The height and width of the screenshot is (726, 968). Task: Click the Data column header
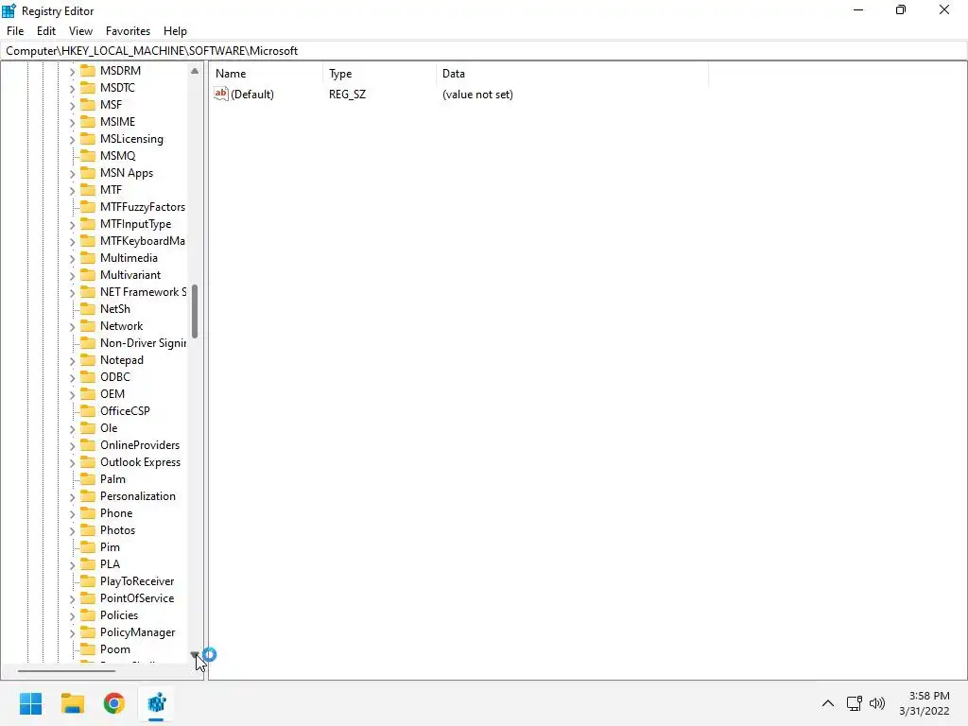[x=572, y=74]
